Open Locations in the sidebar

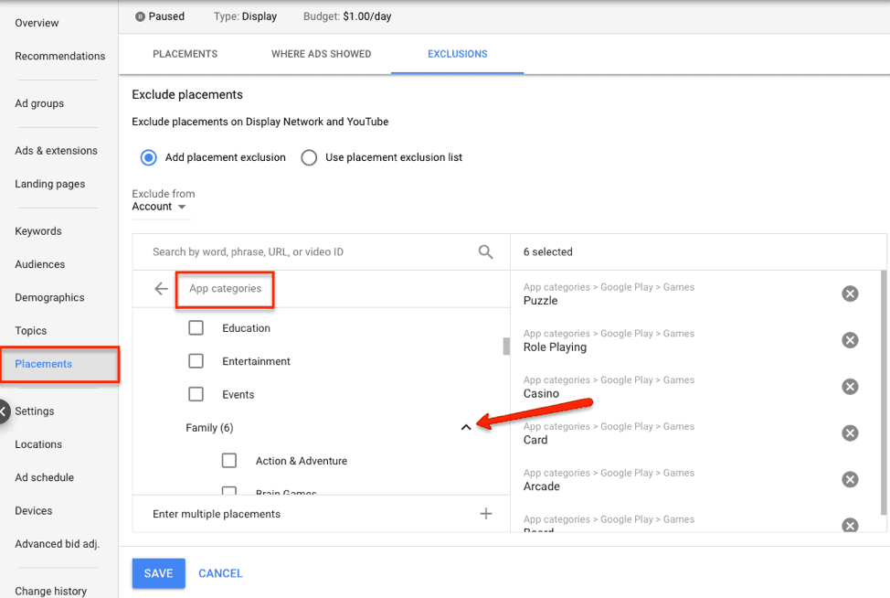38,444
